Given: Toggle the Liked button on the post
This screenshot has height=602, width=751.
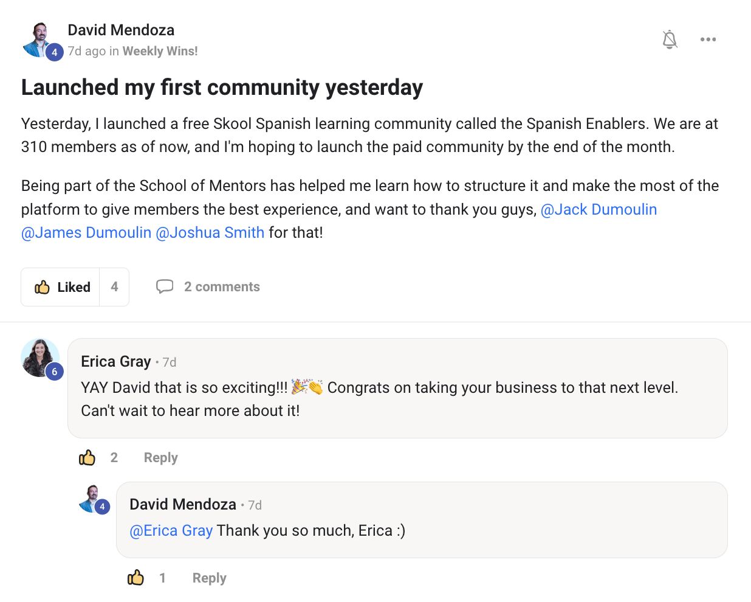Looking at the screenshot, I should click(x=61, y=287).
